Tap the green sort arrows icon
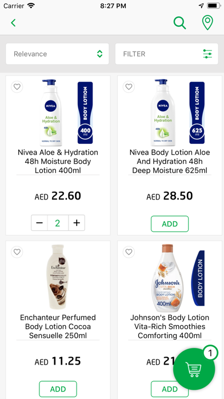224x399 pixels. [99, 54]
